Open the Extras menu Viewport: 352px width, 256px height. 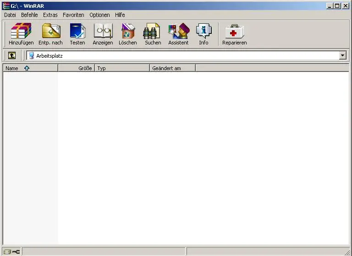tap(50, 15)
